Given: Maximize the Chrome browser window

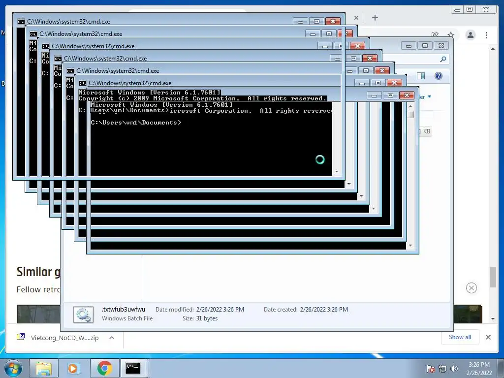Looking at the screenshot, I should (x=469, y=10).
